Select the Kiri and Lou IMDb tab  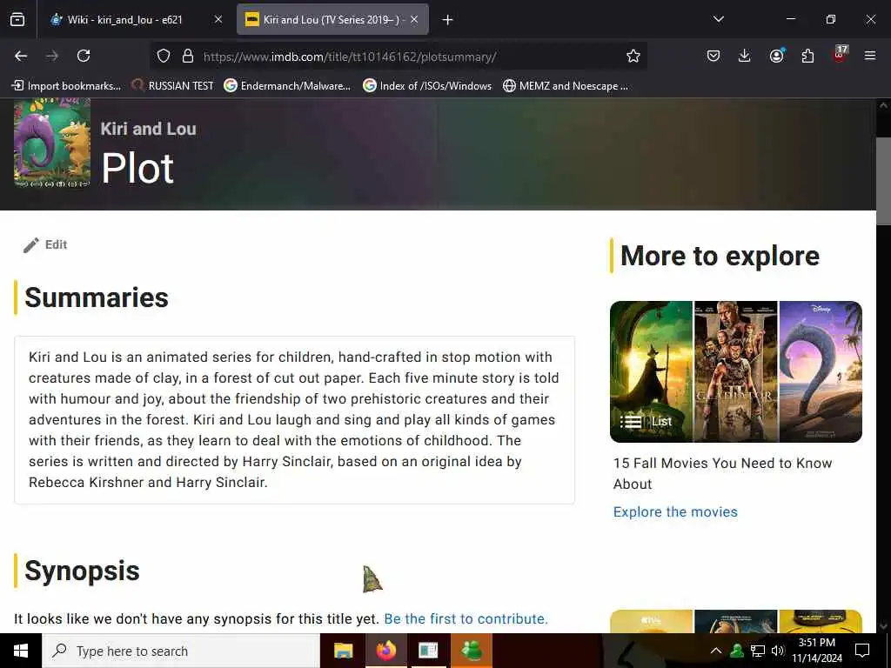tap(332, 19)
